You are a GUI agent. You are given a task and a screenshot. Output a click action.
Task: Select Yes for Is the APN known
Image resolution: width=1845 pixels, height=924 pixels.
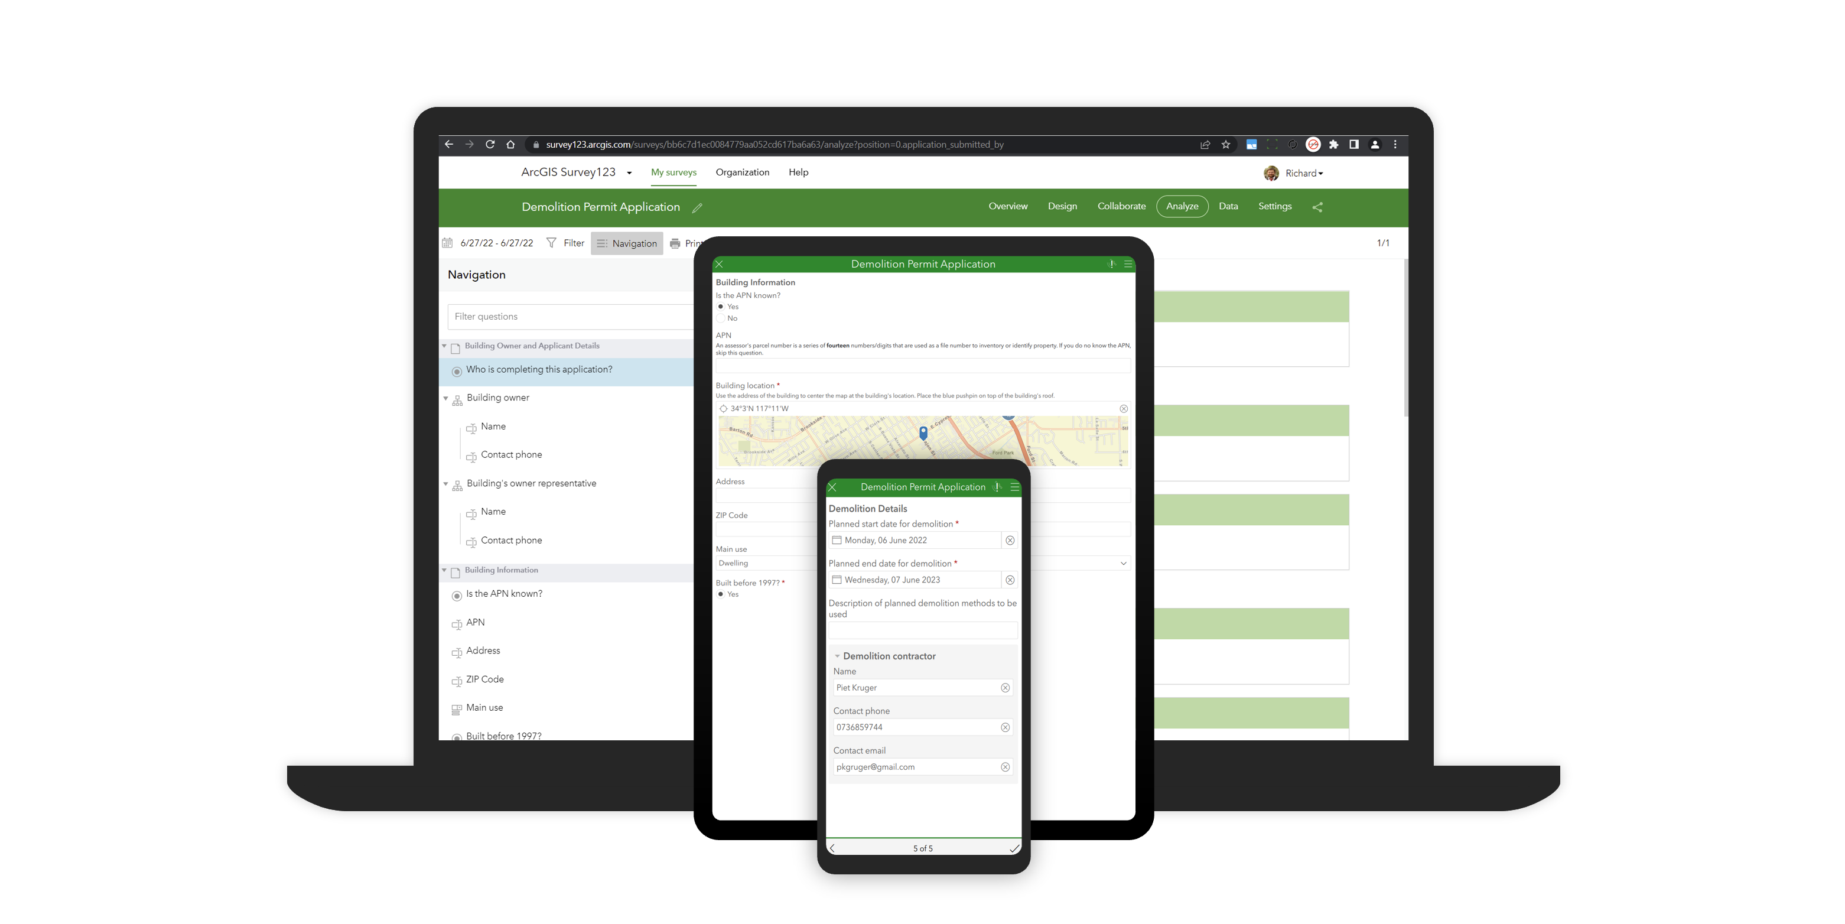(x=721, y=307)
